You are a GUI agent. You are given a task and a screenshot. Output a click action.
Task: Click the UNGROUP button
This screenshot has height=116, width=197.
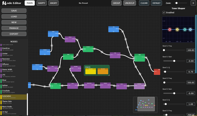[x=130, y=3]
